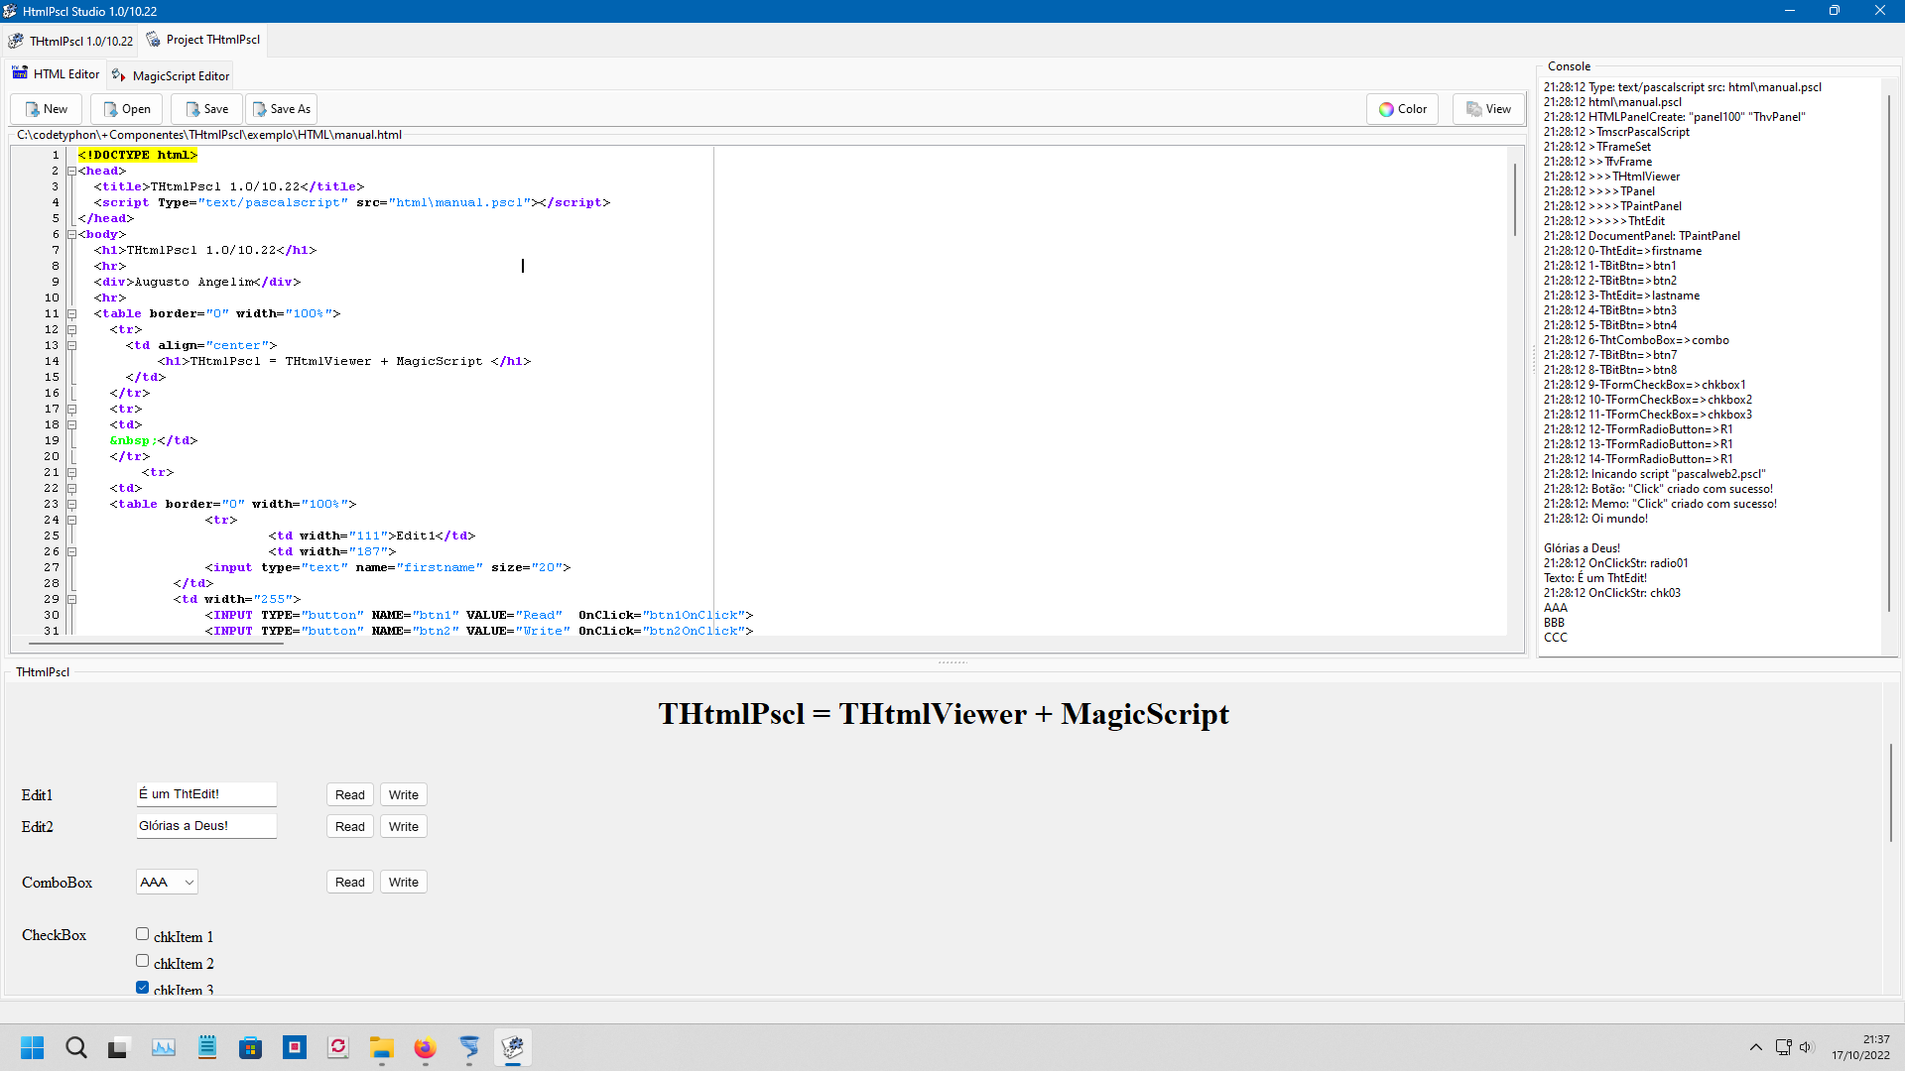Click the Save disk icon in toolbar
Screen dimensions: 1905x1071
192,109
